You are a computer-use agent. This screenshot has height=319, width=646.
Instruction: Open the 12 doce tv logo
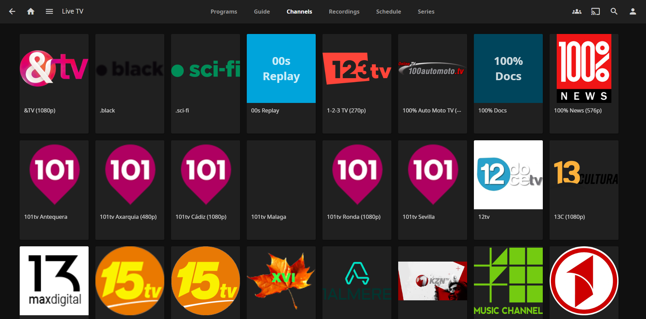point(508,175)
